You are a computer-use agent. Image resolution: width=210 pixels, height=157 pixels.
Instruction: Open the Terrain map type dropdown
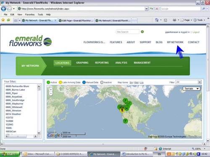[192, 89]
